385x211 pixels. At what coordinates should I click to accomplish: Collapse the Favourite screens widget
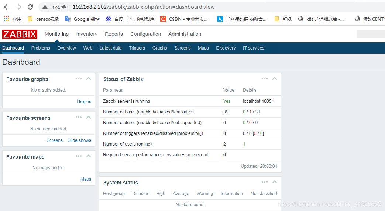point(89,118)
